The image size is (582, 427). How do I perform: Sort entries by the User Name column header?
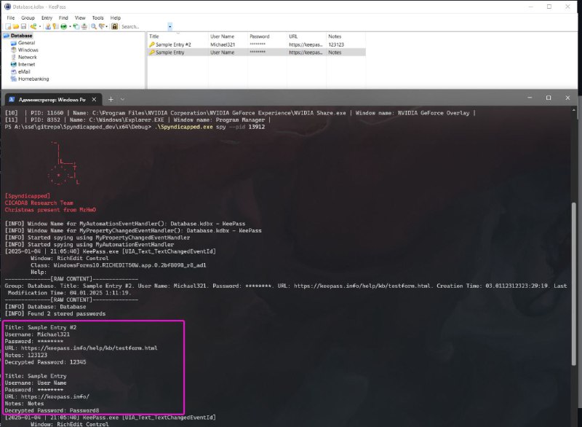coord(228,36)
